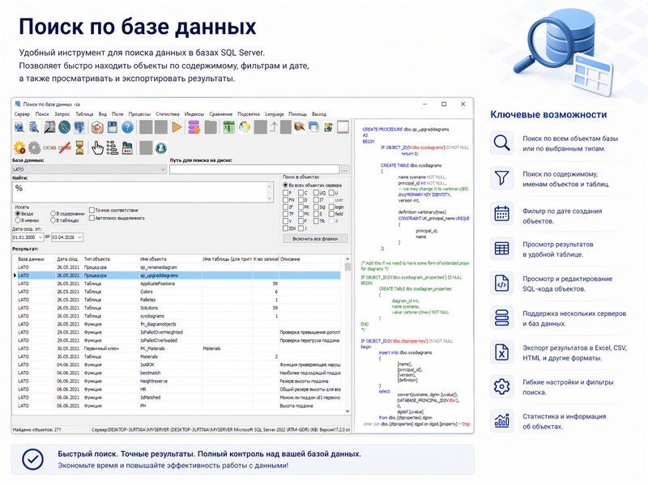Click the 'Описание' column header
This screenshot has height=486, width=648.
pos(310,259)
